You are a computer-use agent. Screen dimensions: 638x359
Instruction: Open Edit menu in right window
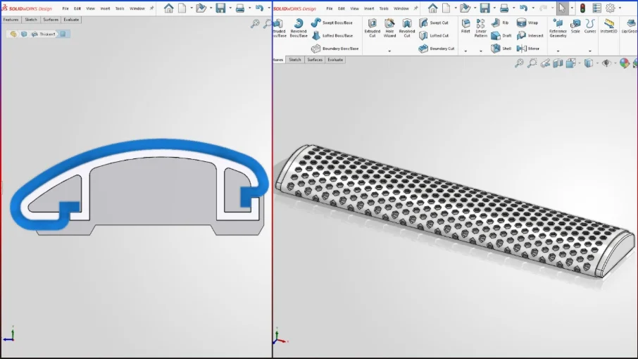click(342, 8)
